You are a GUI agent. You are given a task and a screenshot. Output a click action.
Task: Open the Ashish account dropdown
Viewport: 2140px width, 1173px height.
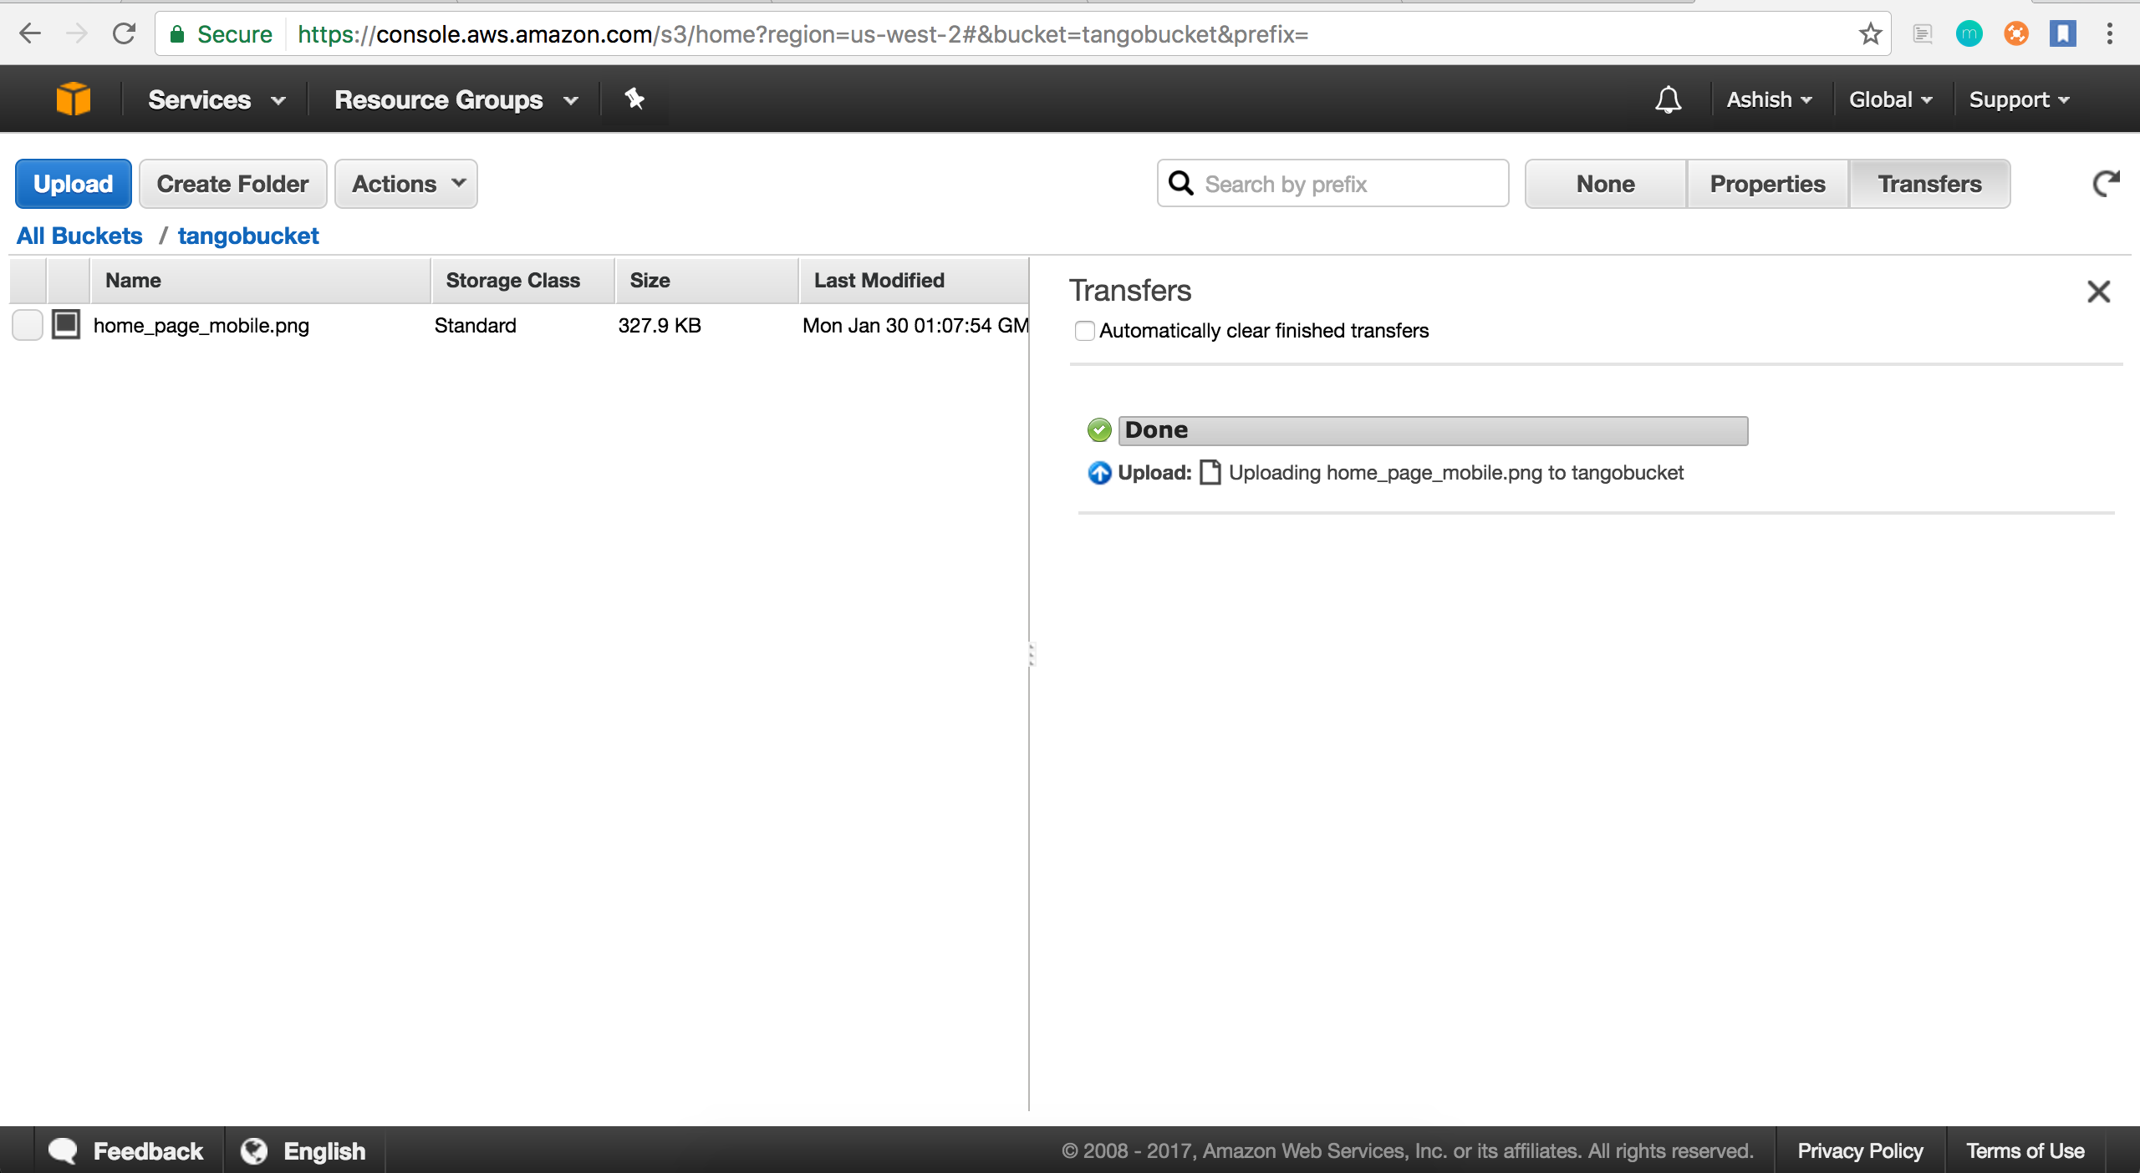(1769, 99)
